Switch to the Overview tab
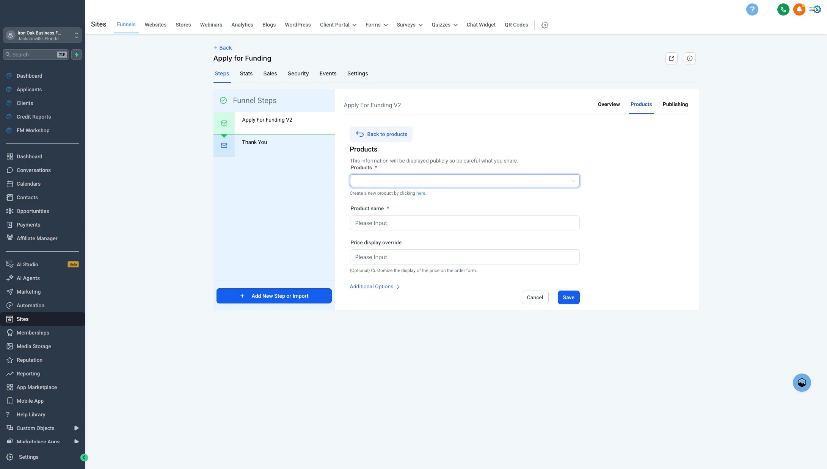Viewport: 827px width, 469px height. tap(609, 104)
